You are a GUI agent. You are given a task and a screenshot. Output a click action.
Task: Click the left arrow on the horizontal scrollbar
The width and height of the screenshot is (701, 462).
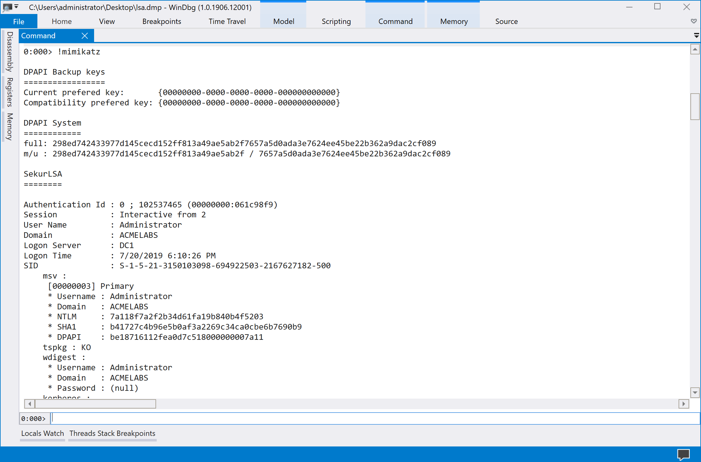coord(30,404)
